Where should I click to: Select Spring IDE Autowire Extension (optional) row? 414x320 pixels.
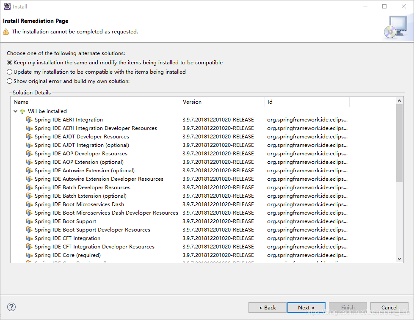pos(85,170)
